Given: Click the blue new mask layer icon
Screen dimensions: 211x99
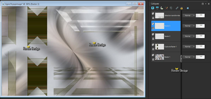Looking at the screenshot, I should (x=188, y=8).
